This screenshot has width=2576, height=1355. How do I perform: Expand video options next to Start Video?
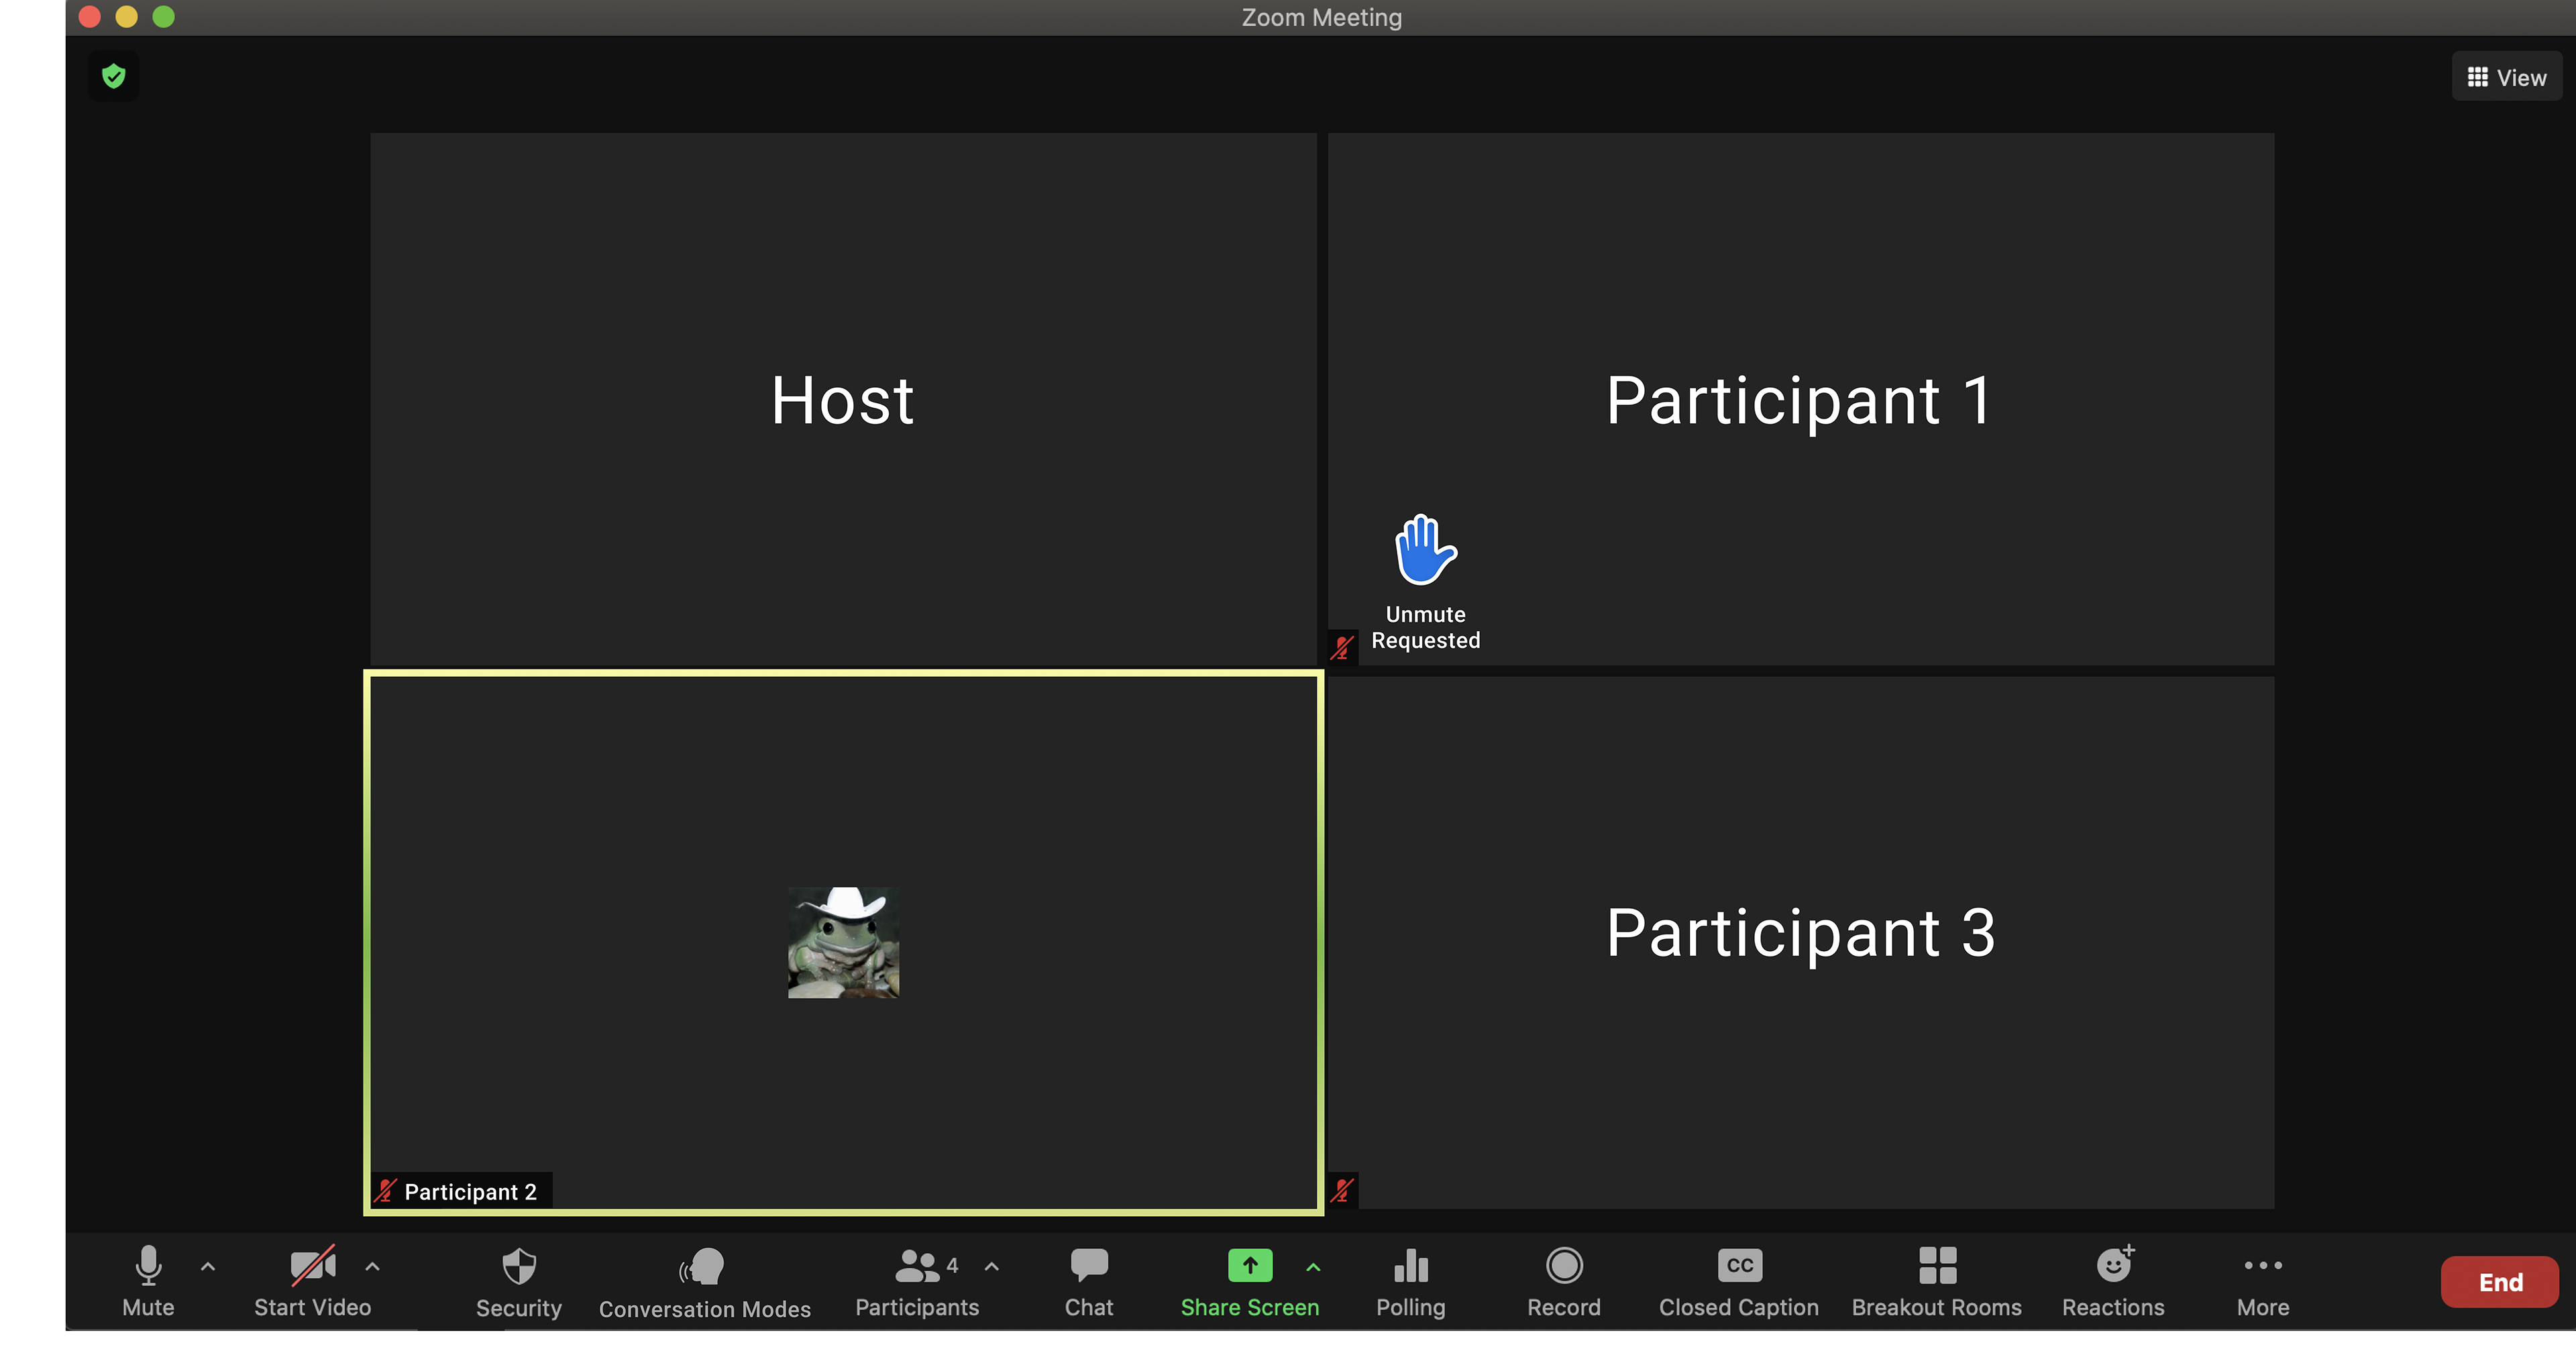pos(372,1266)
